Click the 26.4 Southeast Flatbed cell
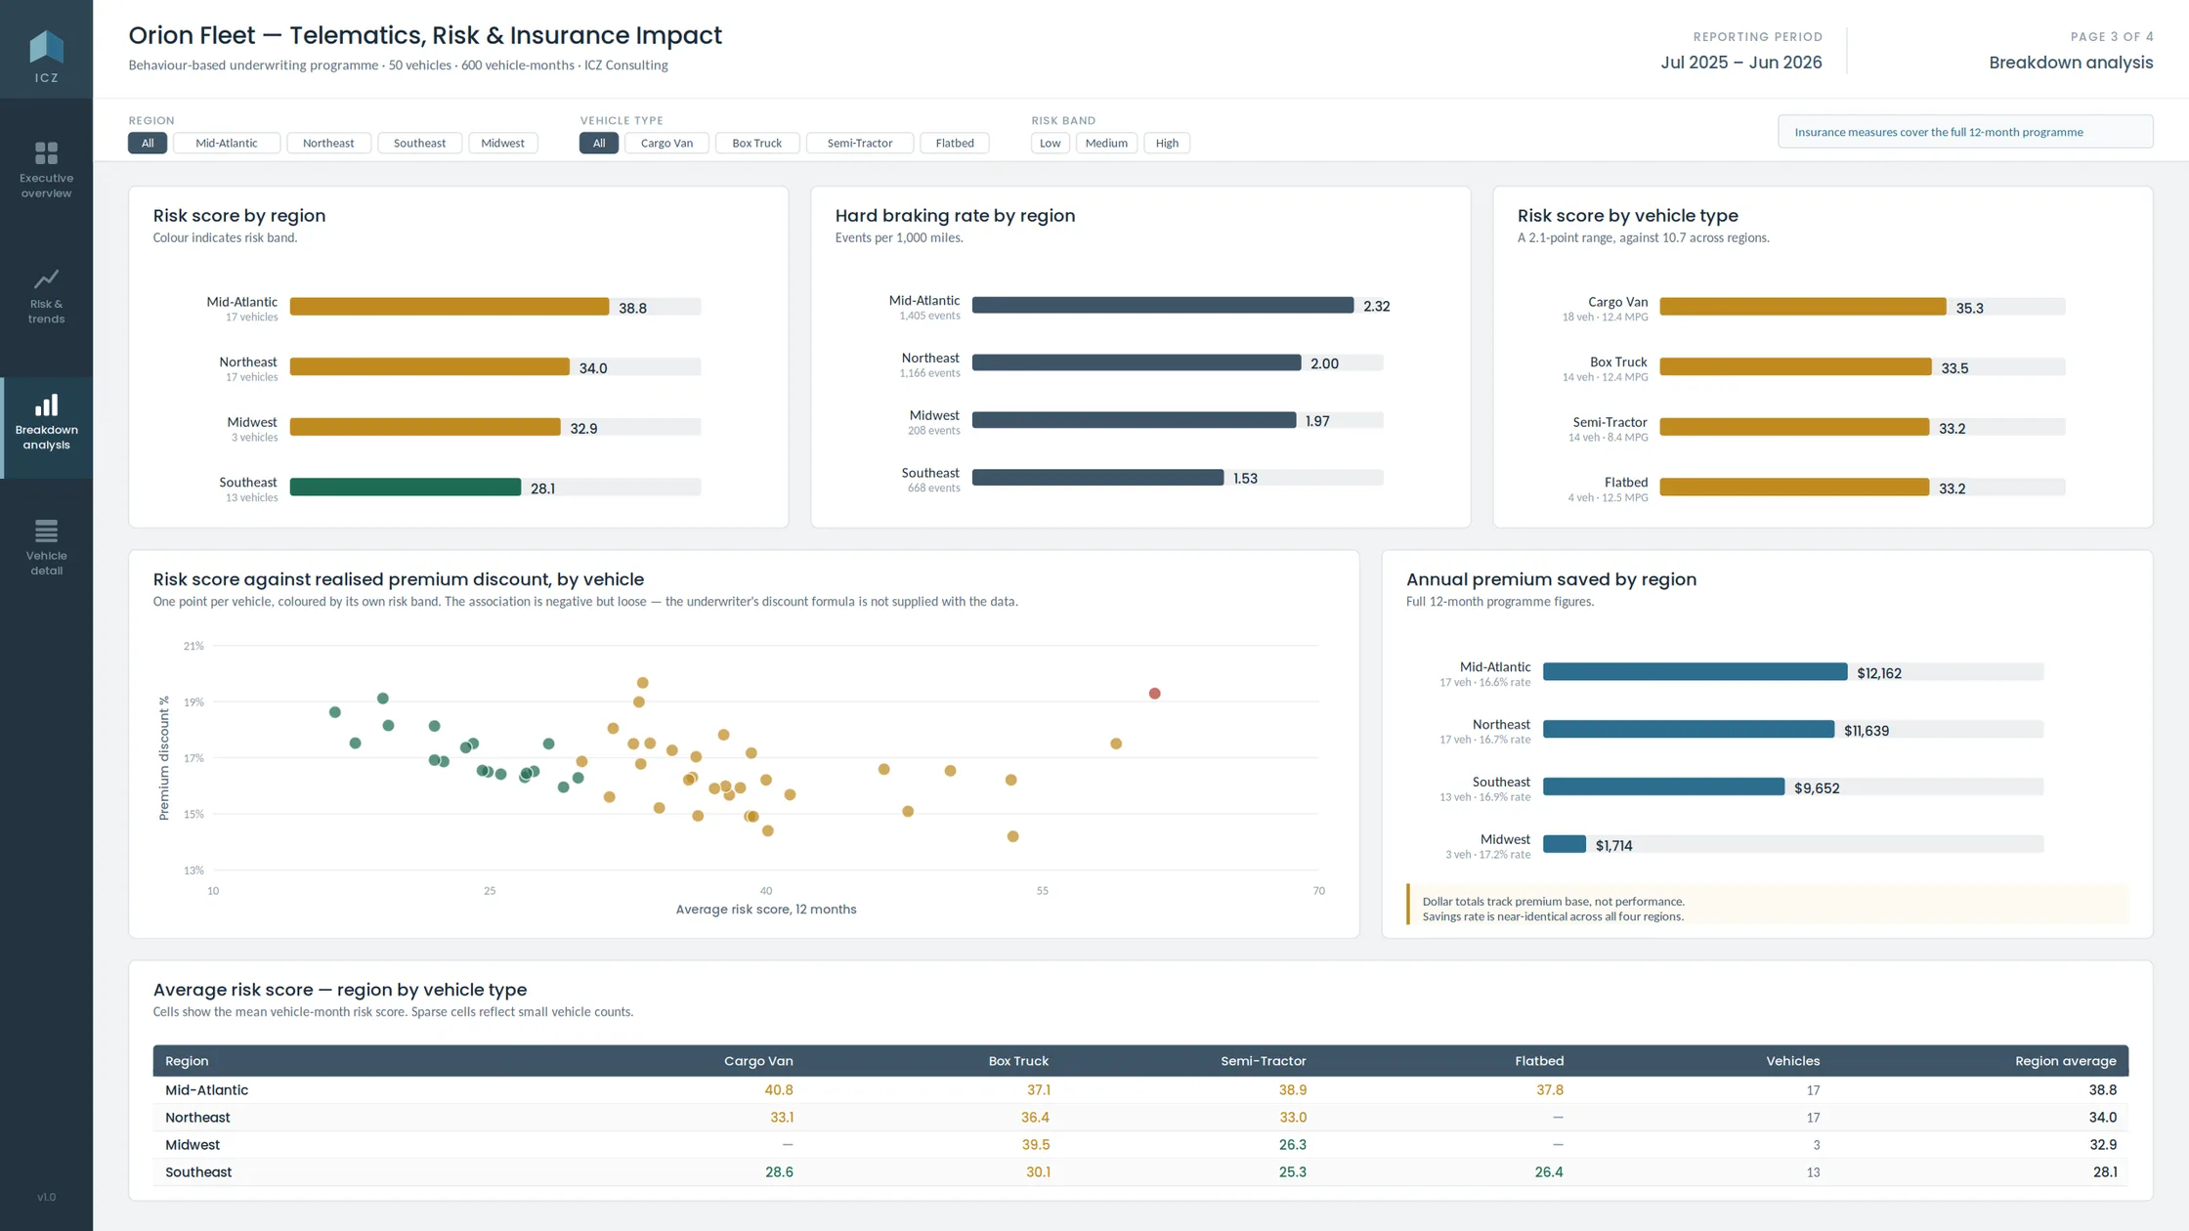 (1549, 1172)
